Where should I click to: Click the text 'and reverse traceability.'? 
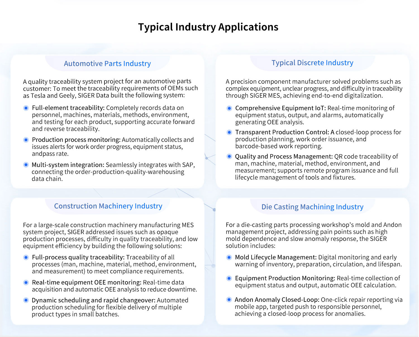(66, 129)
